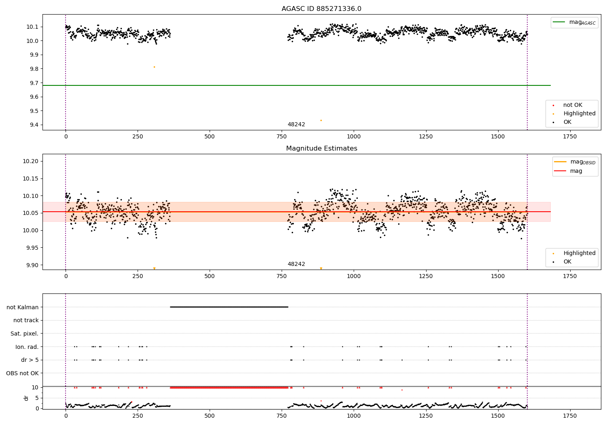
Task: Click the x-tick label 1000 under the bottom plot
Action: point(354,416)
